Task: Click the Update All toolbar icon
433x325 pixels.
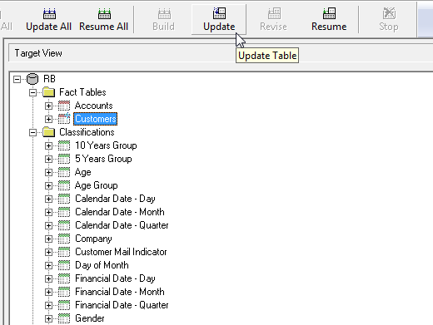Action: coord(49,13)
